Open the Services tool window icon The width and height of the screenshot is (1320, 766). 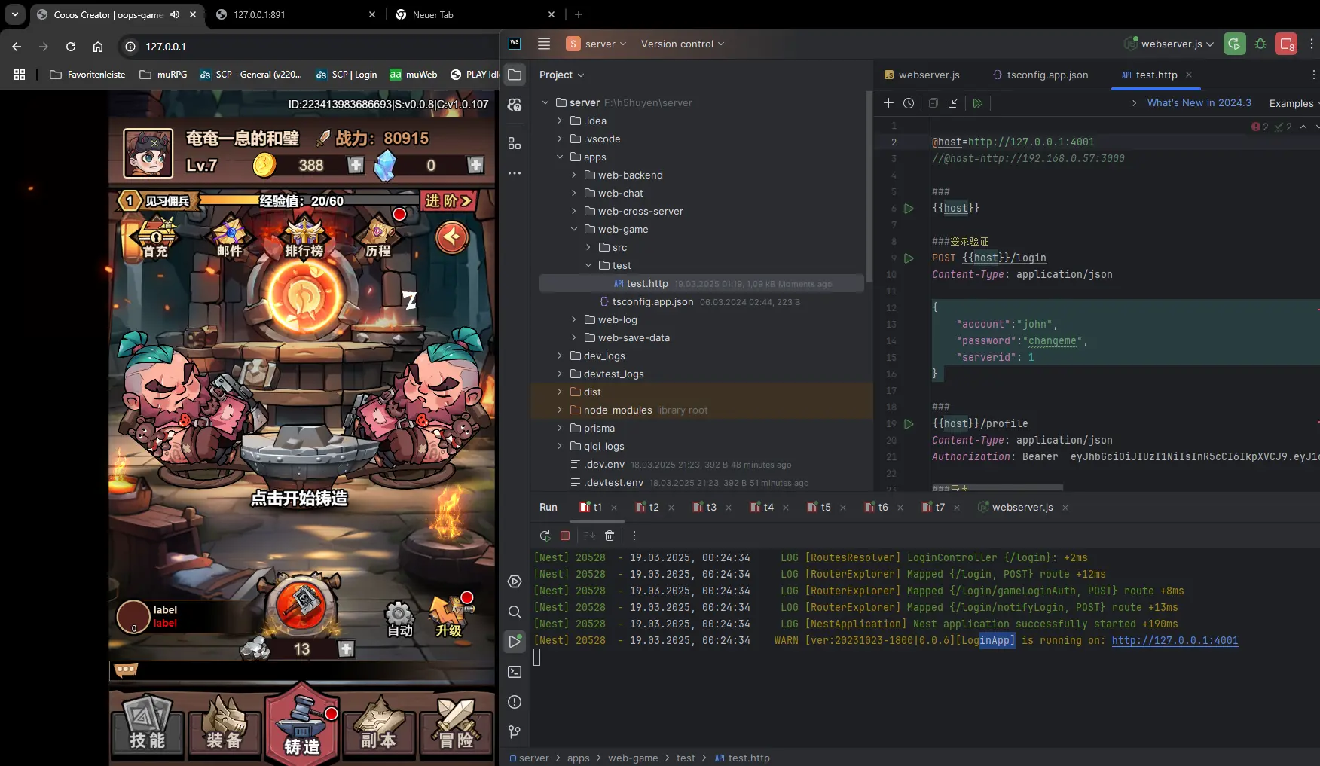[515, 581]
